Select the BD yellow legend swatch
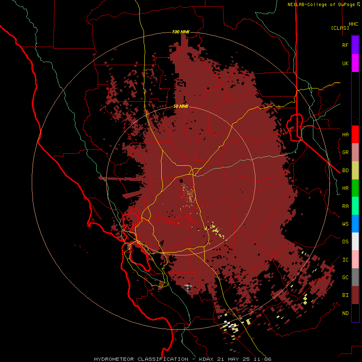Viewport: 362px width, 362px height. (x=355, y=171)
